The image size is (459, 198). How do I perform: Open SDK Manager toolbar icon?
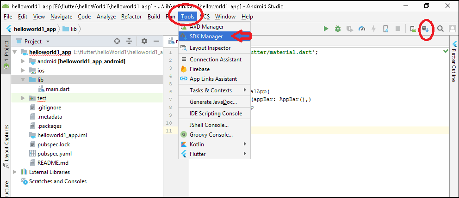pos(425,29)
